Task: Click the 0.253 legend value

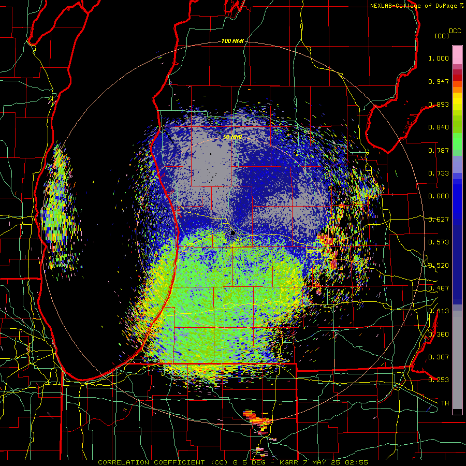Action: (439, 380)
